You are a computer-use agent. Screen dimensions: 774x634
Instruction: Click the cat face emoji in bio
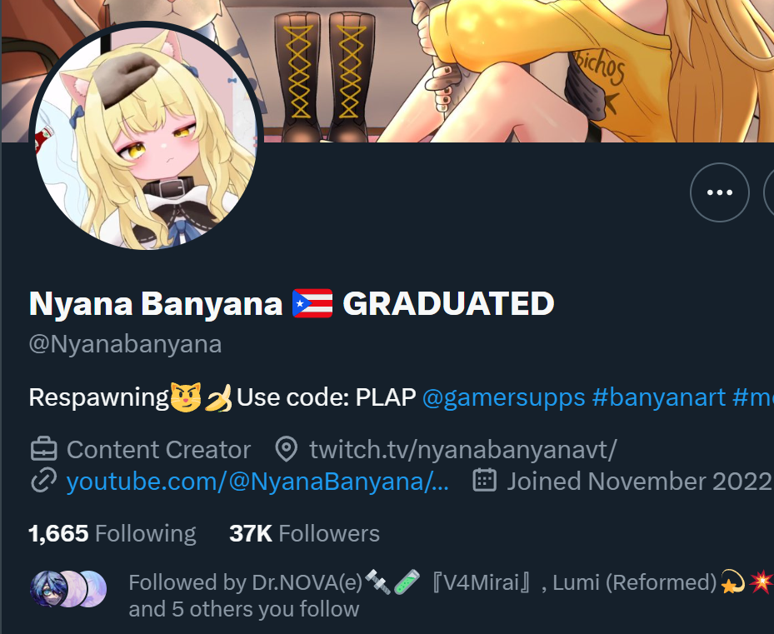(x=186, y=397)
